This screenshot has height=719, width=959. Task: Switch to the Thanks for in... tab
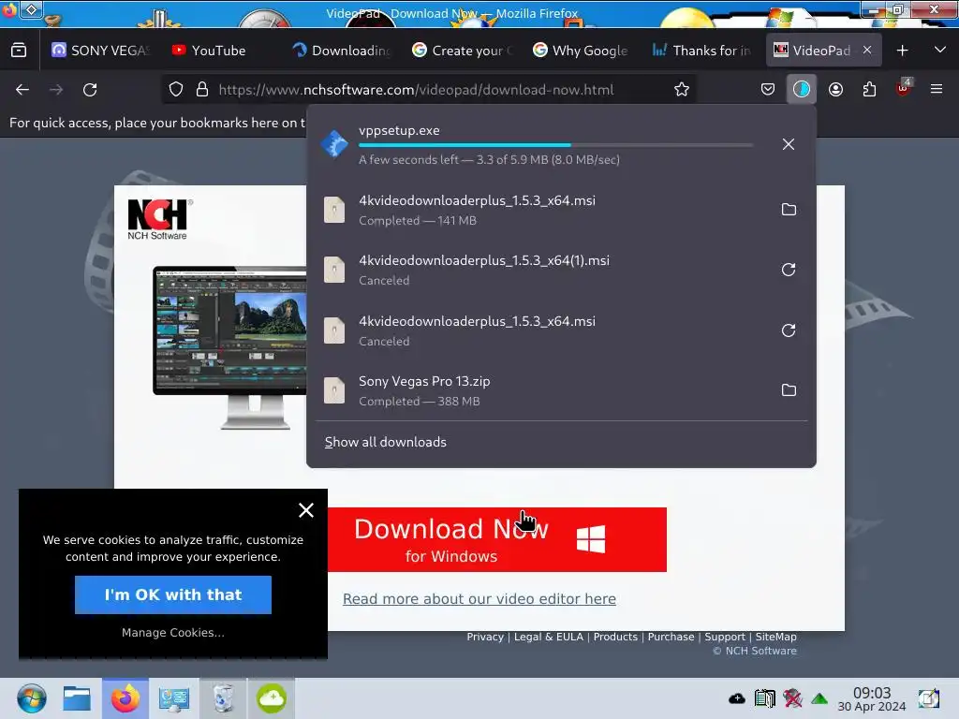(700, 51)
